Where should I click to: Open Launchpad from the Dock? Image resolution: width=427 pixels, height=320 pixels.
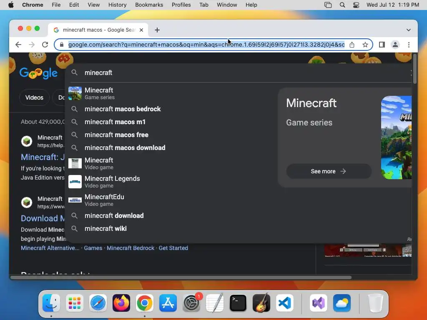pos(75,303)
